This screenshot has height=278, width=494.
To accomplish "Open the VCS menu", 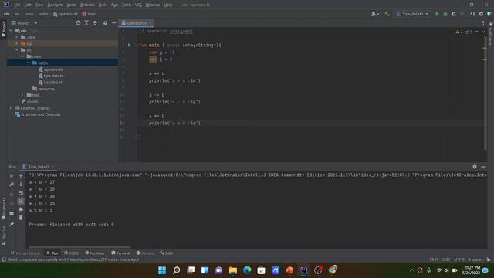I will click(138, 5).
